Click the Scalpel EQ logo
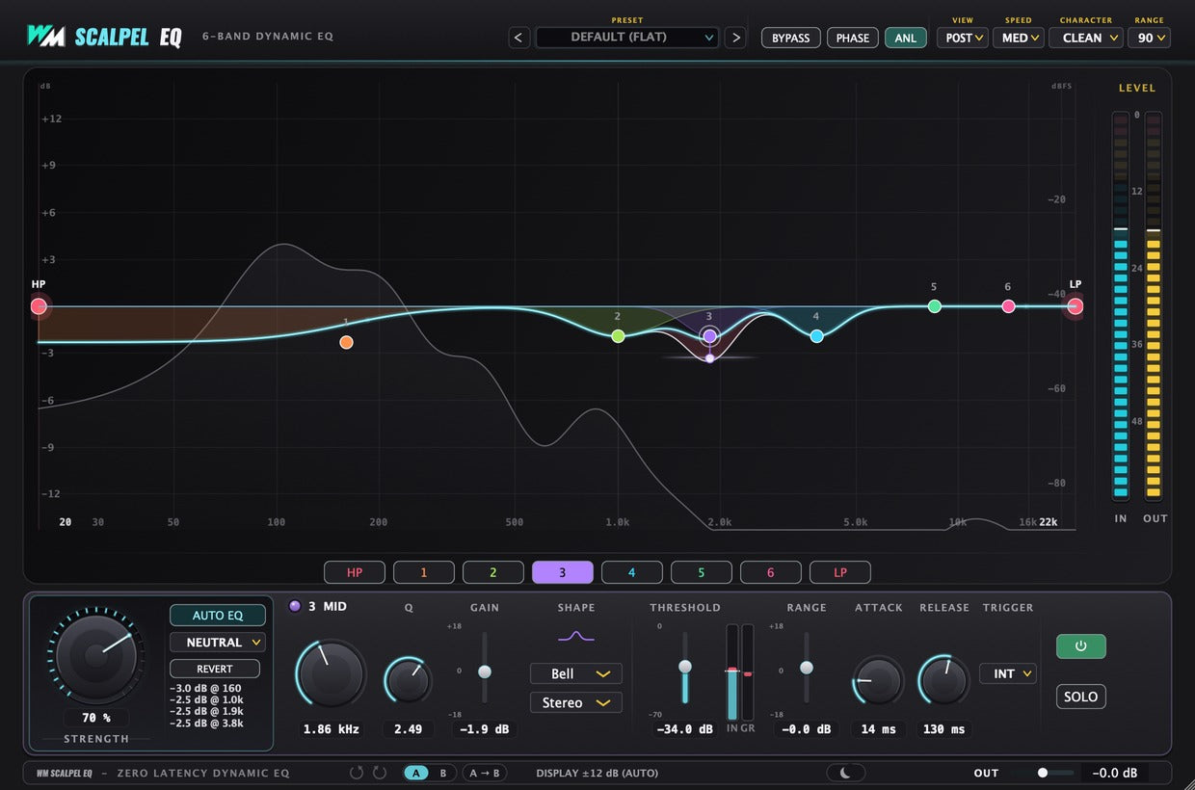The width and height of the screenshot is (1195, 790). (103, 37)
